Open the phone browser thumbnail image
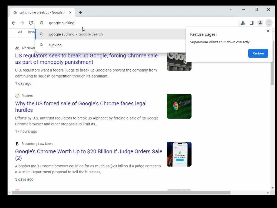 [179, 154]
